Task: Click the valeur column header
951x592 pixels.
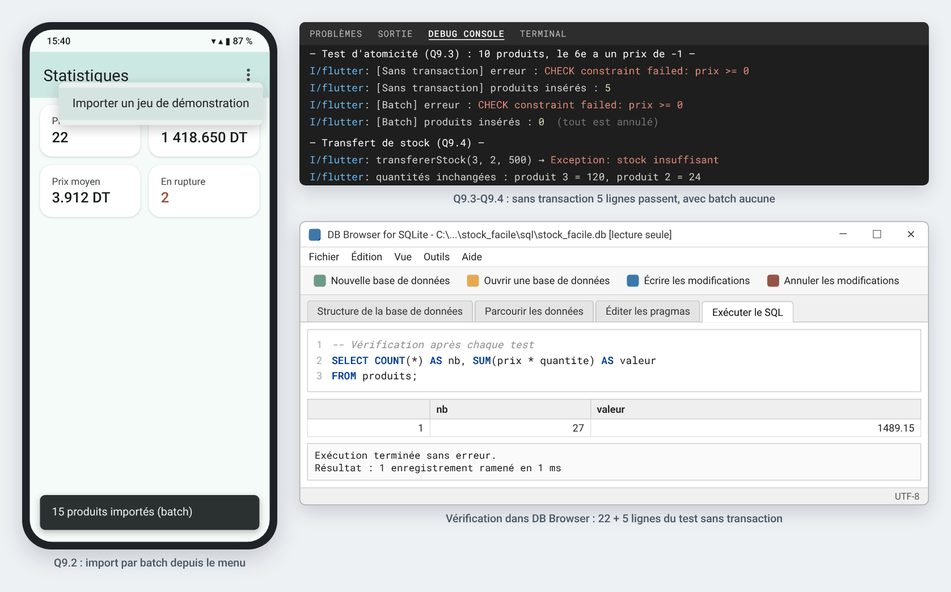Action: coord(755,409)
